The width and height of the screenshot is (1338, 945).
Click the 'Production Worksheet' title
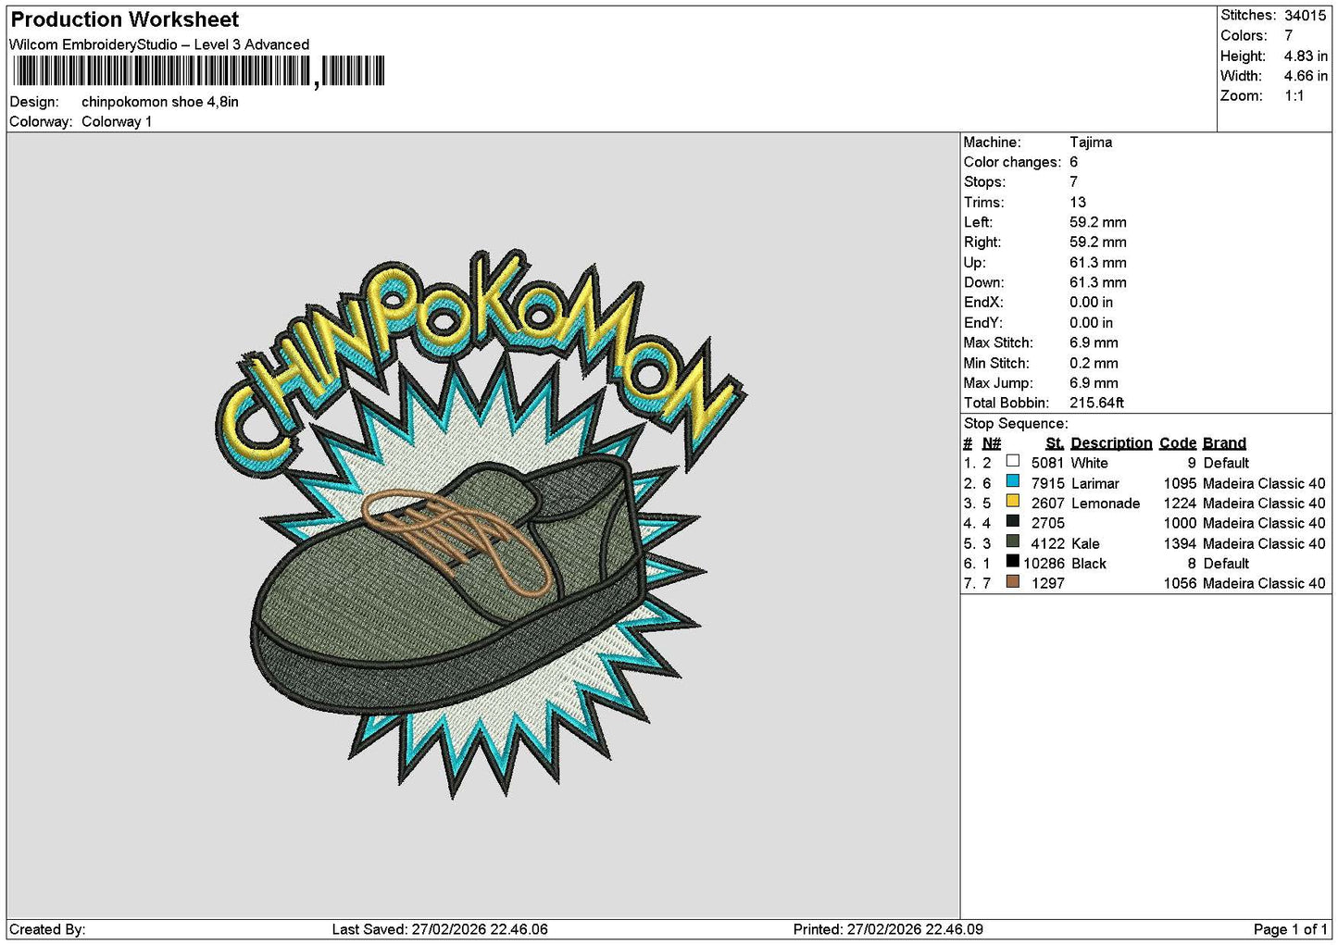pyautogui.click(x=124, y=19)
